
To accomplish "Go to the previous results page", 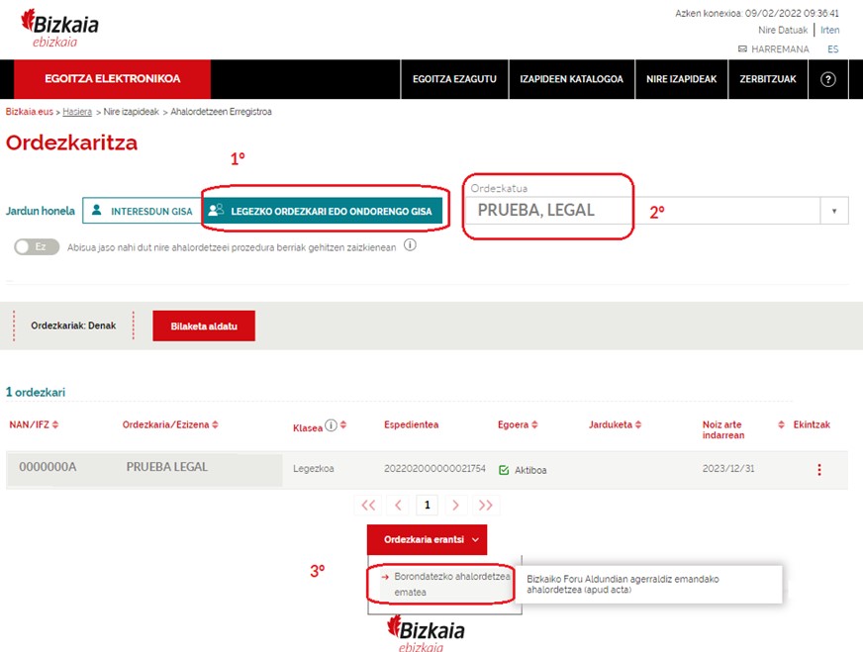I will (x=398, y=506).
